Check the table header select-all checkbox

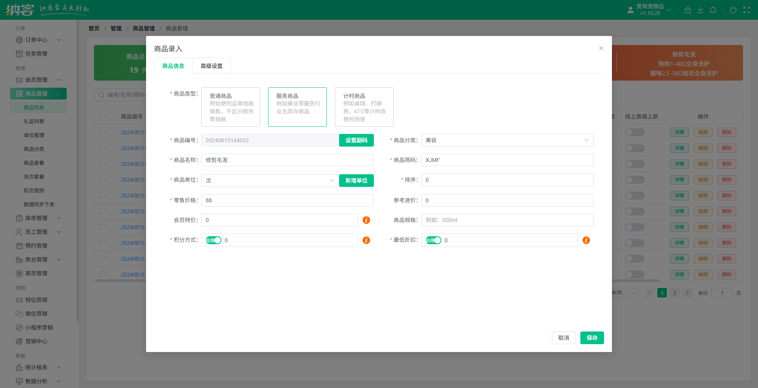(x=102, y=116)
